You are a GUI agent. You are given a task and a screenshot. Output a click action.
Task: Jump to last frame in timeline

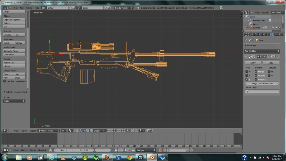[x=133, y=150]
